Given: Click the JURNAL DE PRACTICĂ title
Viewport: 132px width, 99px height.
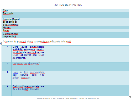Looking at the screenshot, I should pyautogui.click(x=68, y=5).
